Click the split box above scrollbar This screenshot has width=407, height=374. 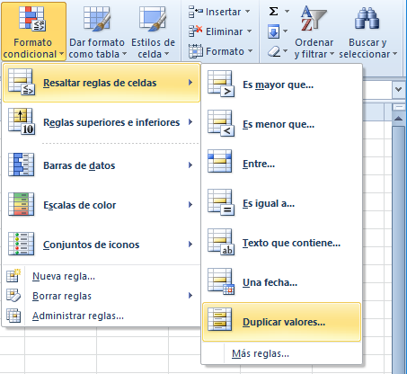coord(398,107)
